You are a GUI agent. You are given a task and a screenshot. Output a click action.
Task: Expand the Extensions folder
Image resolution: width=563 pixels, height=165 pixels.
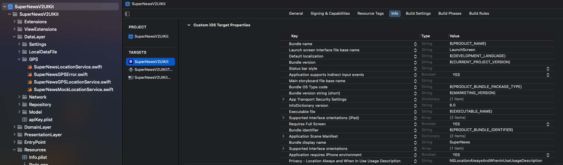point(14,22)
